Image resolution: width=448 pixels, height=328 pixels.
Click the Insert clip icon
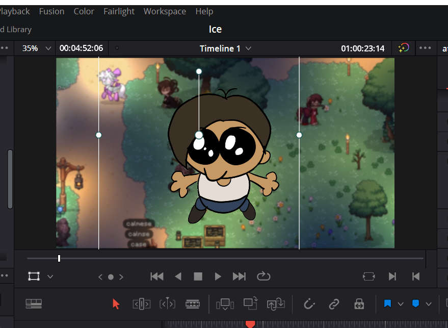225,304
